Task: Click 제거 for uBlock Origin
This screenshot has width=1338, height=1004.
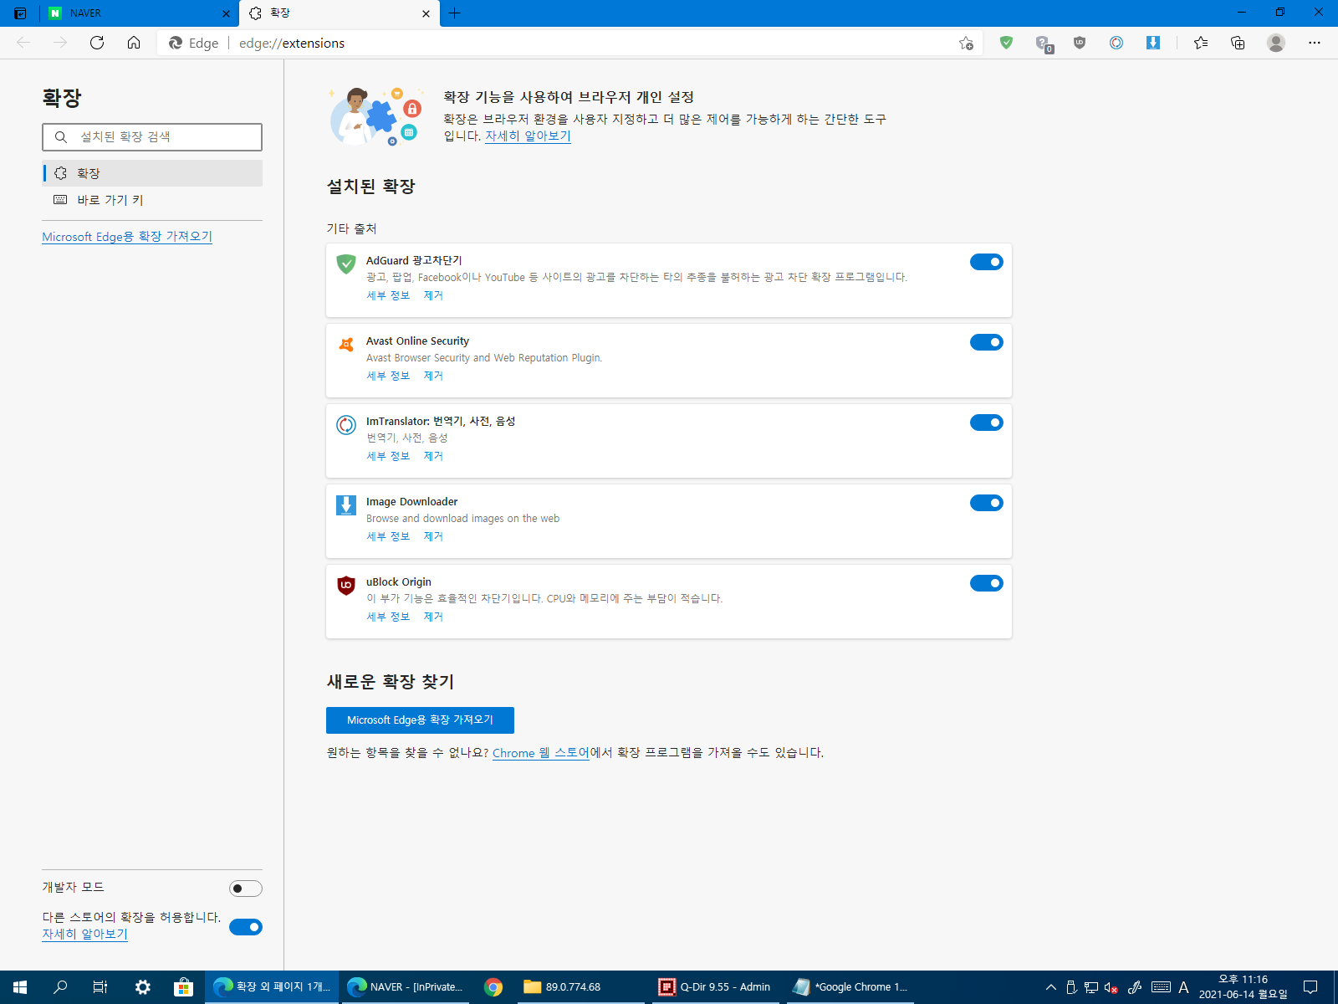Action: point(433,617)
